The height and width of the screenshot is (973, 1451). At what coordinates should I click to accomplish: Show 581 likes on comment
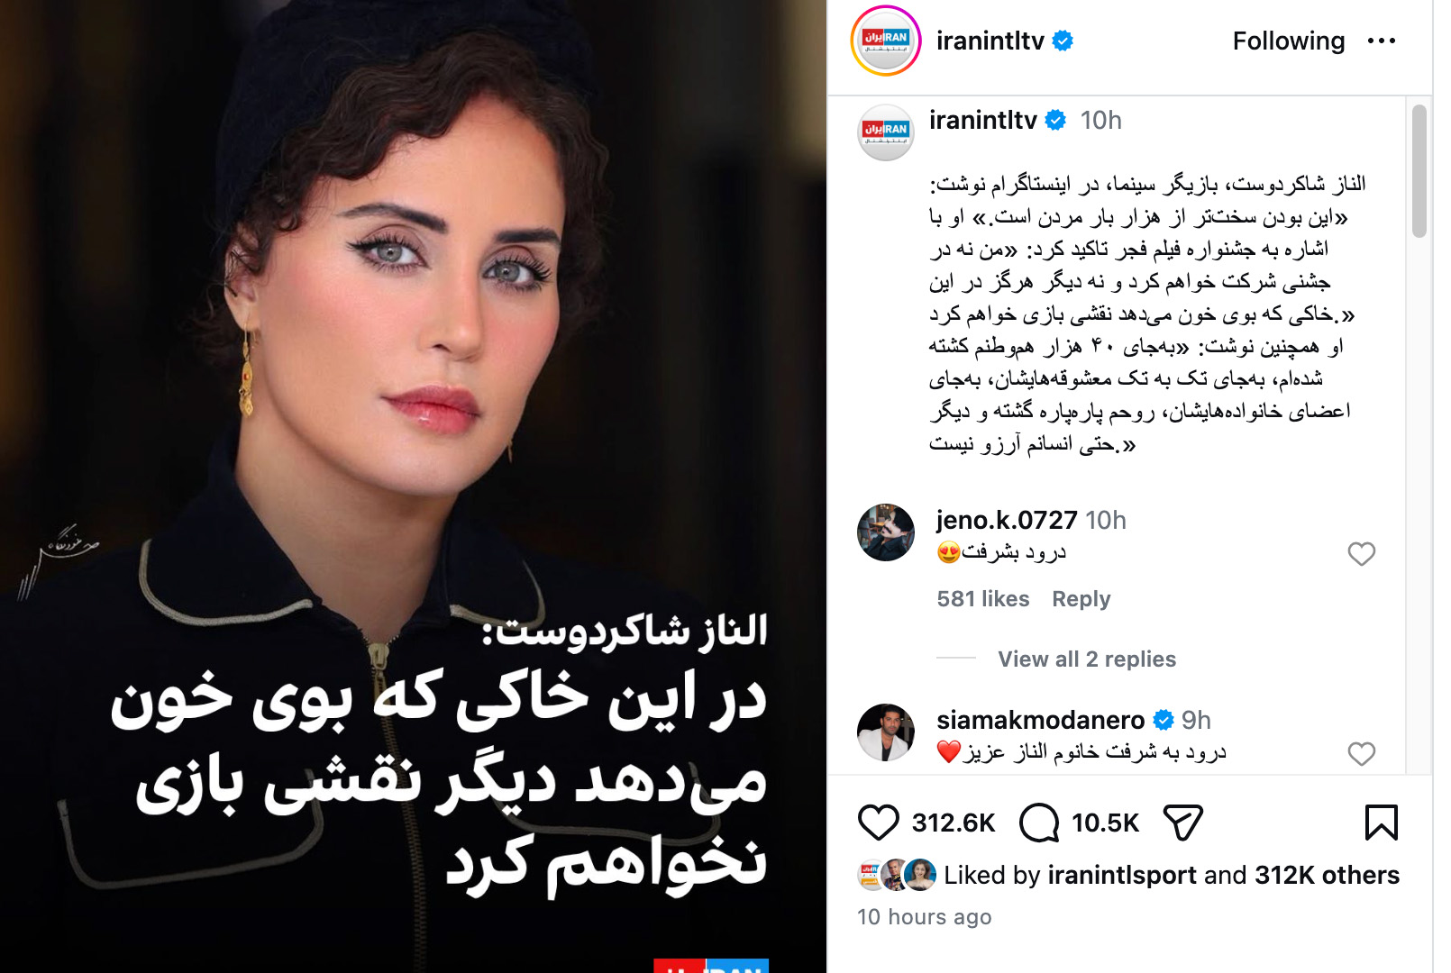[x=982, y=599]
